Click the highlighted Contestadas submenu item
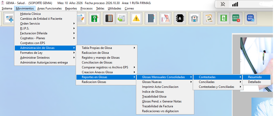This screenshot has width=275, height=116. (218, 77)
